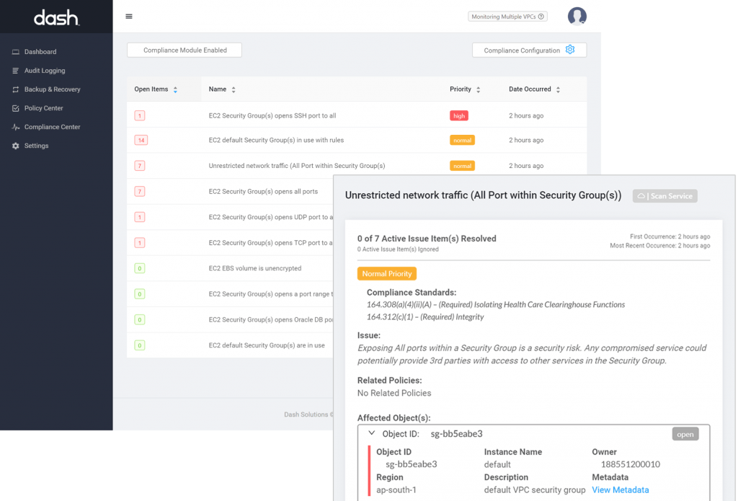Click the 164.312(c)(1) Integrity standard text
This screenshot has width=738, height=501.
click(x=425, y=317)
